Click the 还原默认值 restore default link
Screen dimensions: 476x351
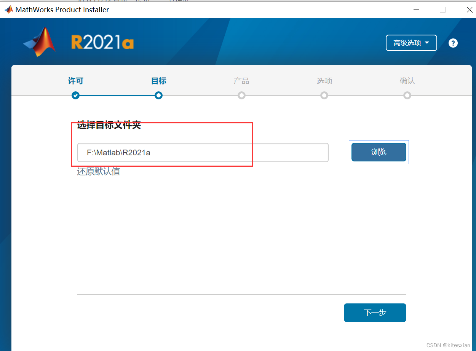[x=99, y=171]
